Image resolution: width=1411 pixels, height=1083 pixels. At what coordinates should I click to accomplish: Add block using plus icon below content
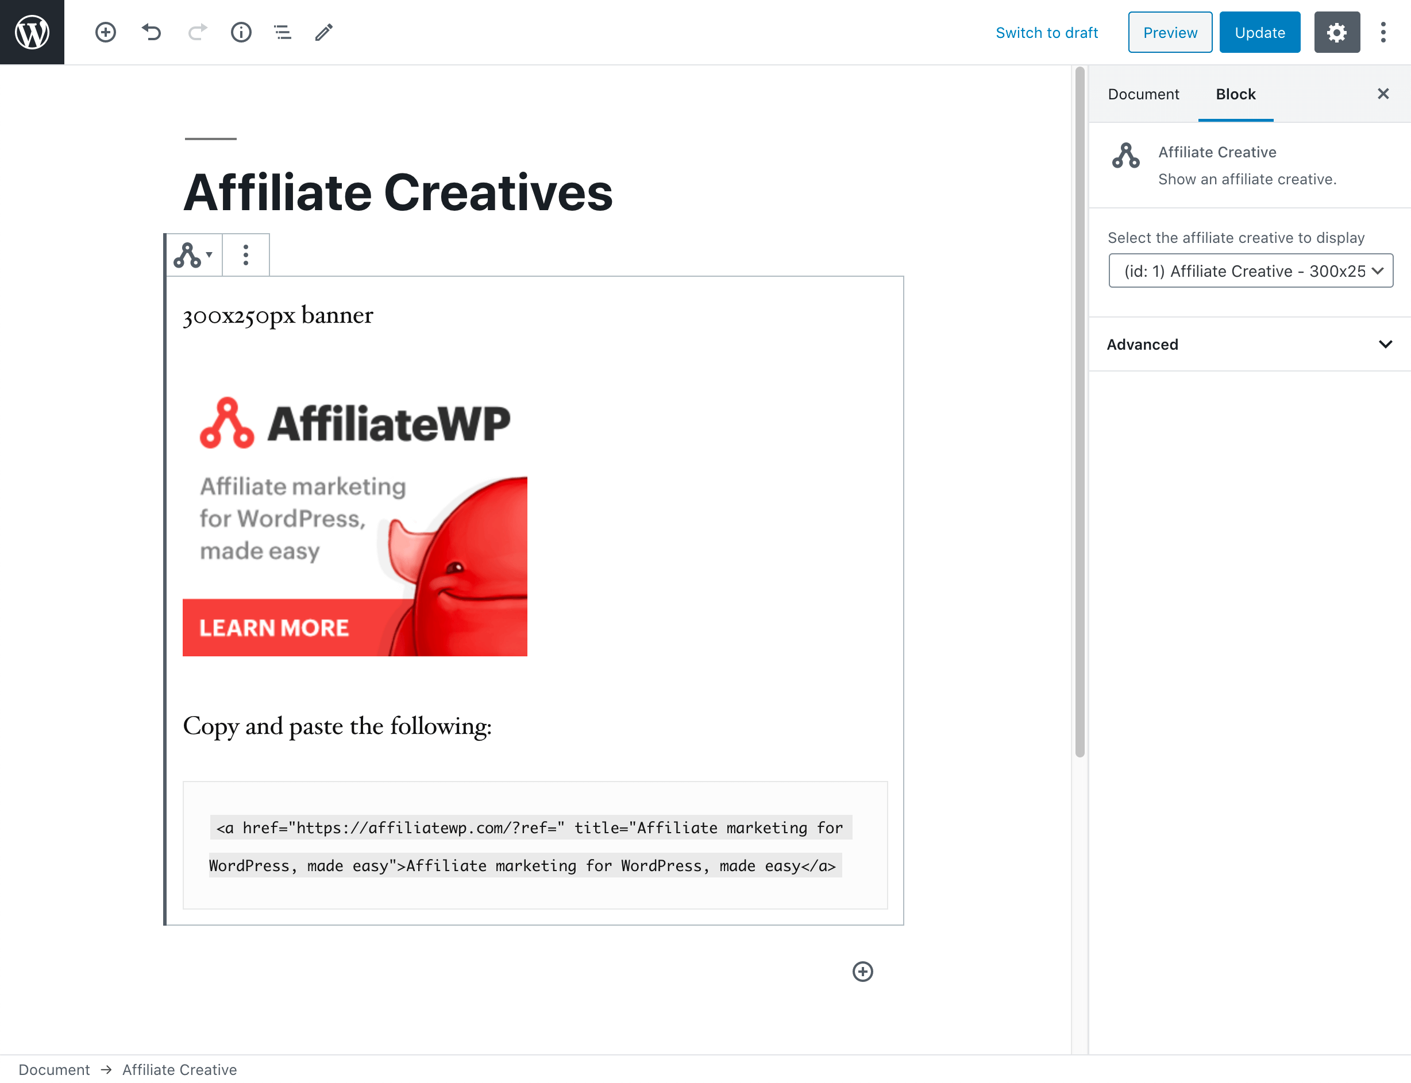coord(862,972)
